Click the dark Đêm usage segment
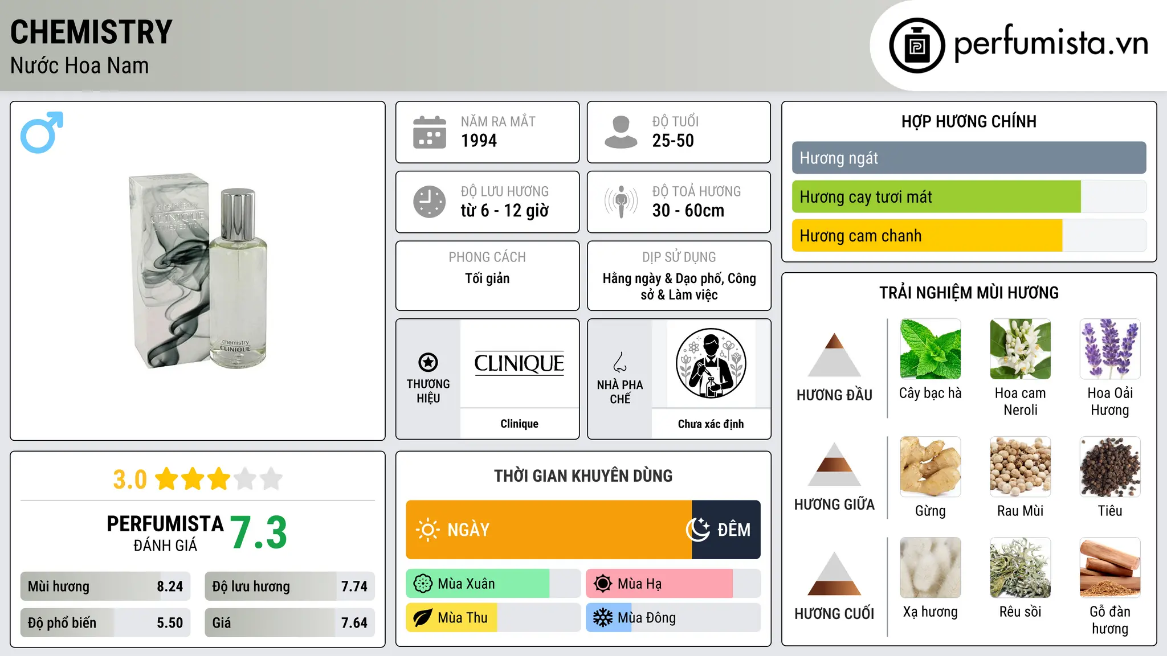 tap(726, 530)
